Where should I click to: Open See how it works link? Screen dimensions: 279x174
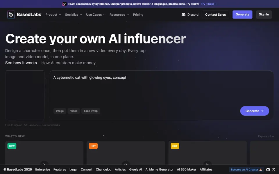pos(21,63)
